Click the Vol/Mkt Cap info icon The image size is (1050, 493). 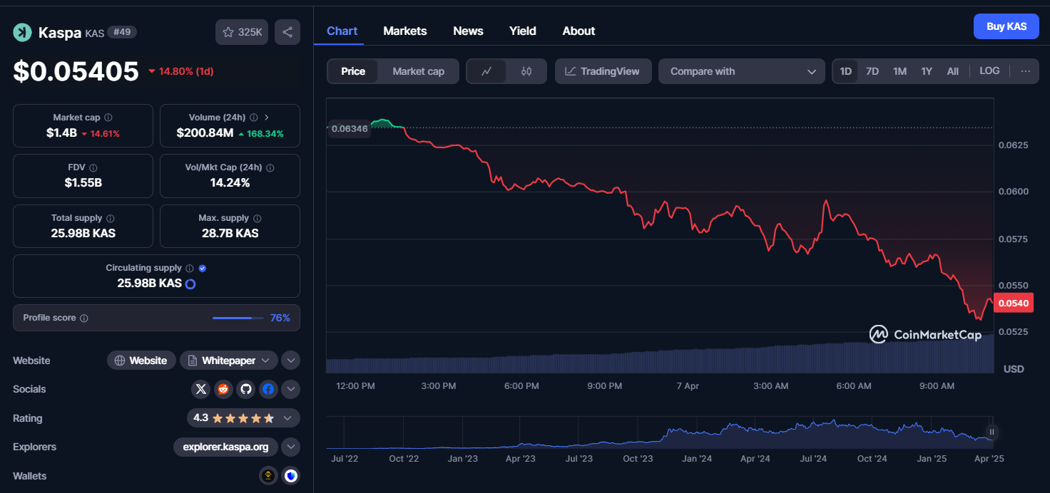click(270, 167)
